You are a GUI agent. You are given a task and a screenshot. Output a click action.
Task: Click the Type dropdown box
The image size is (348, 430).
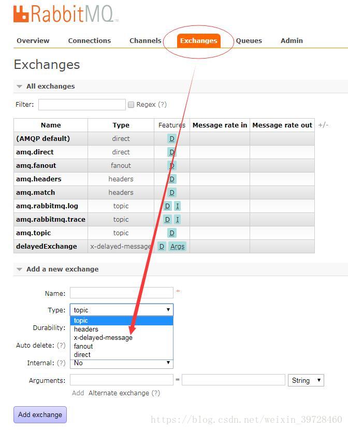pyautogui.click(x=122, y=310)
